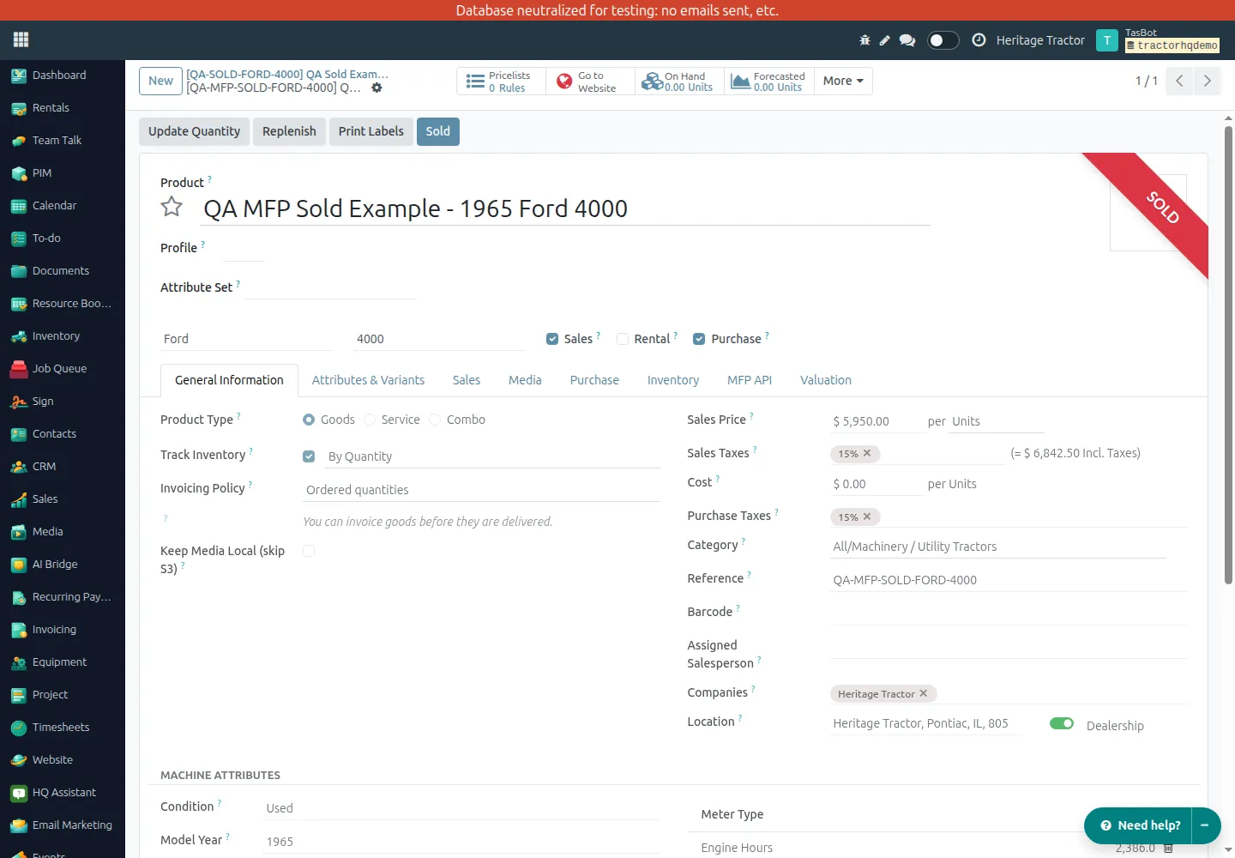Go to previous record arrow
Image resolution: width=1235 pixels, height=858 pixels.
click(1179, 81)
